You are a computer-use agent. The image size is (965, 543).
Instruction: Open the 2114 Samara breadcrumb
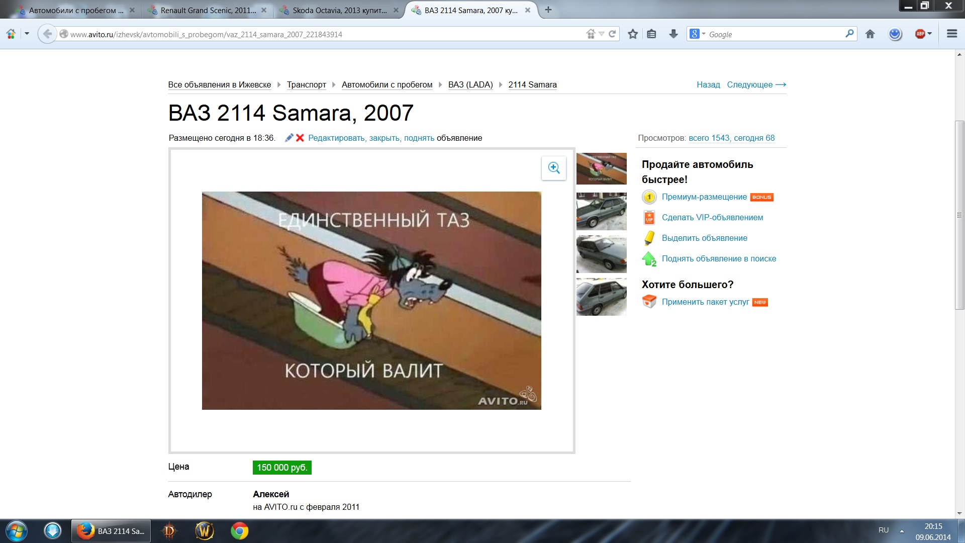tap(532, 84)
